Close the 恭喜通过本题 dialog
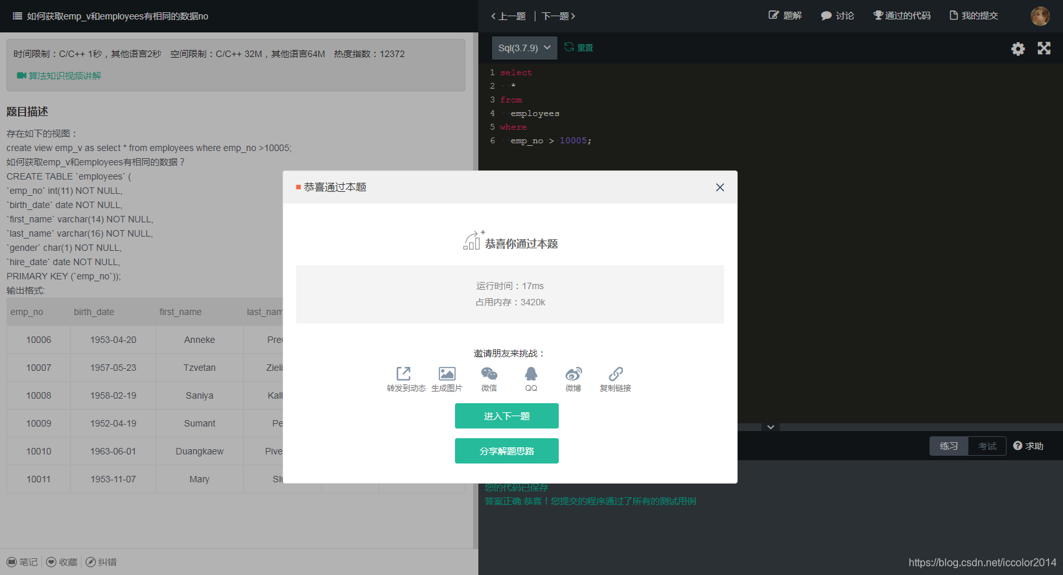 (720, 187)
